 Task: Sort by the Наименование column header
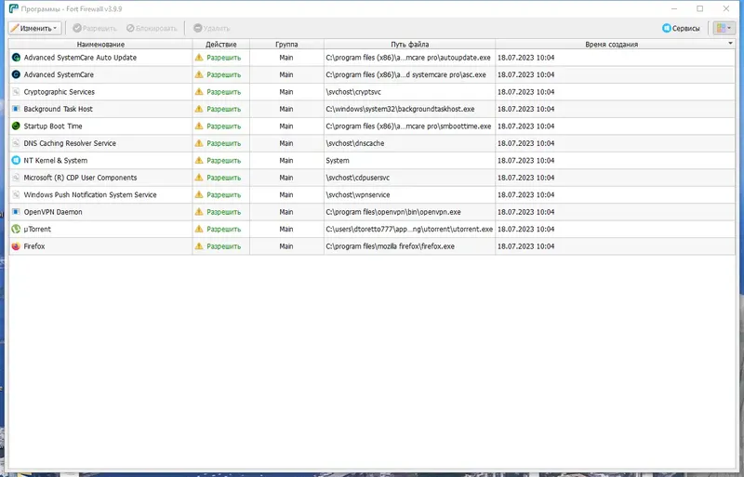(x=100, y=44)
